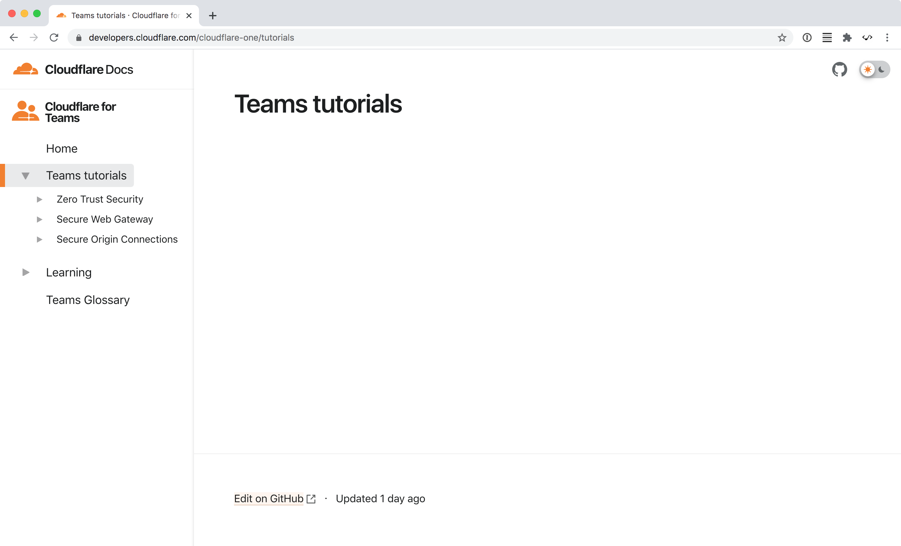Bookmark the page with the star

782,37
